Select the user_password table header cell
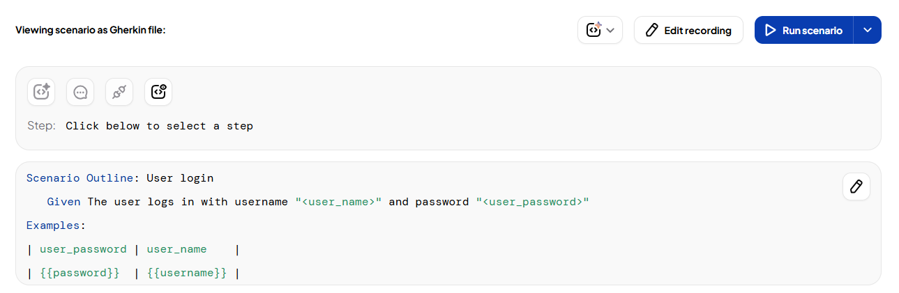The width and height of the screenshot is (899, 293). [83, 249]
